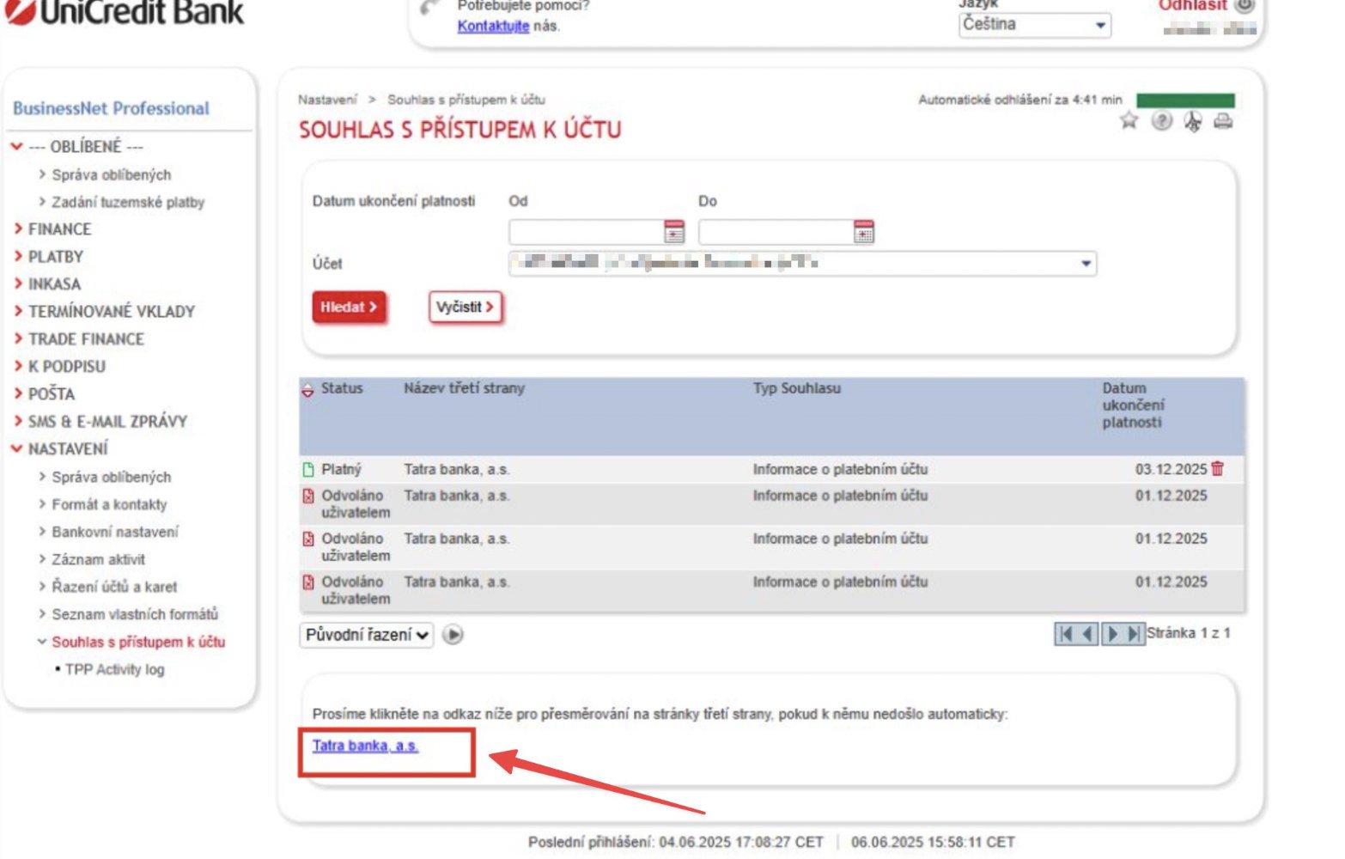Screen dimensions: 1345x859
Task: Go to the last results page
Action: (x=1135, y=634)
